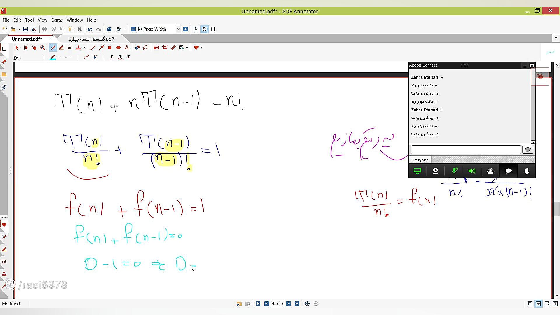The height and width of the screenshot is (315, 560).
Task: Switch to the گسسته جلسه چهارم.pdf tab
Action: pyautogui.click(x=92, y=39)
